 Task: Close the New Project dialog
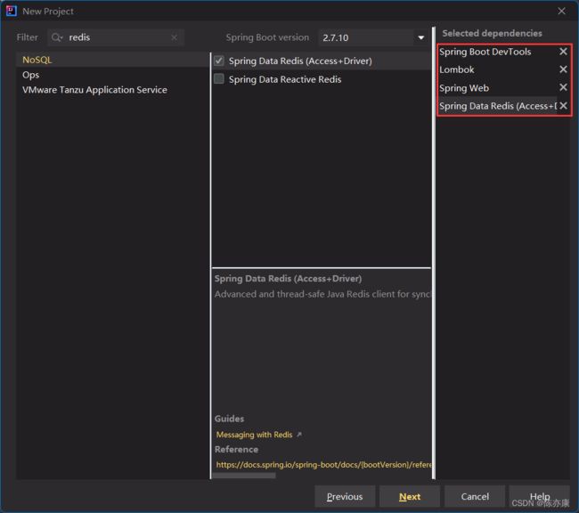(562, 11)
